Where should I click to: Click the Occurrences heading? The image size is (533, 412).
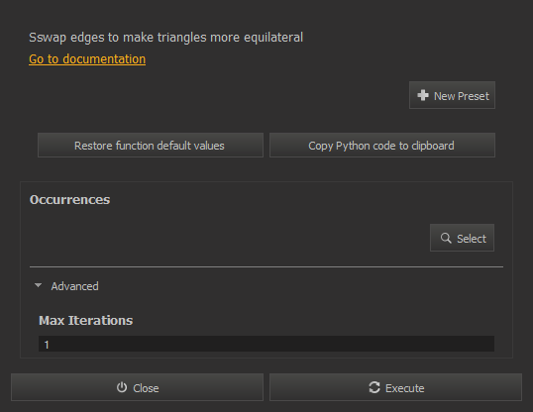[69, 200]
